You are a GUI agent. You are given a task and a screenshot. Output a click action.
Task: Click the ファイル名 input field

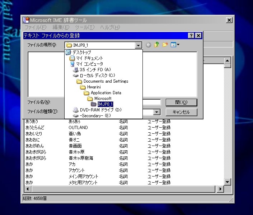(x=152, y=102)
